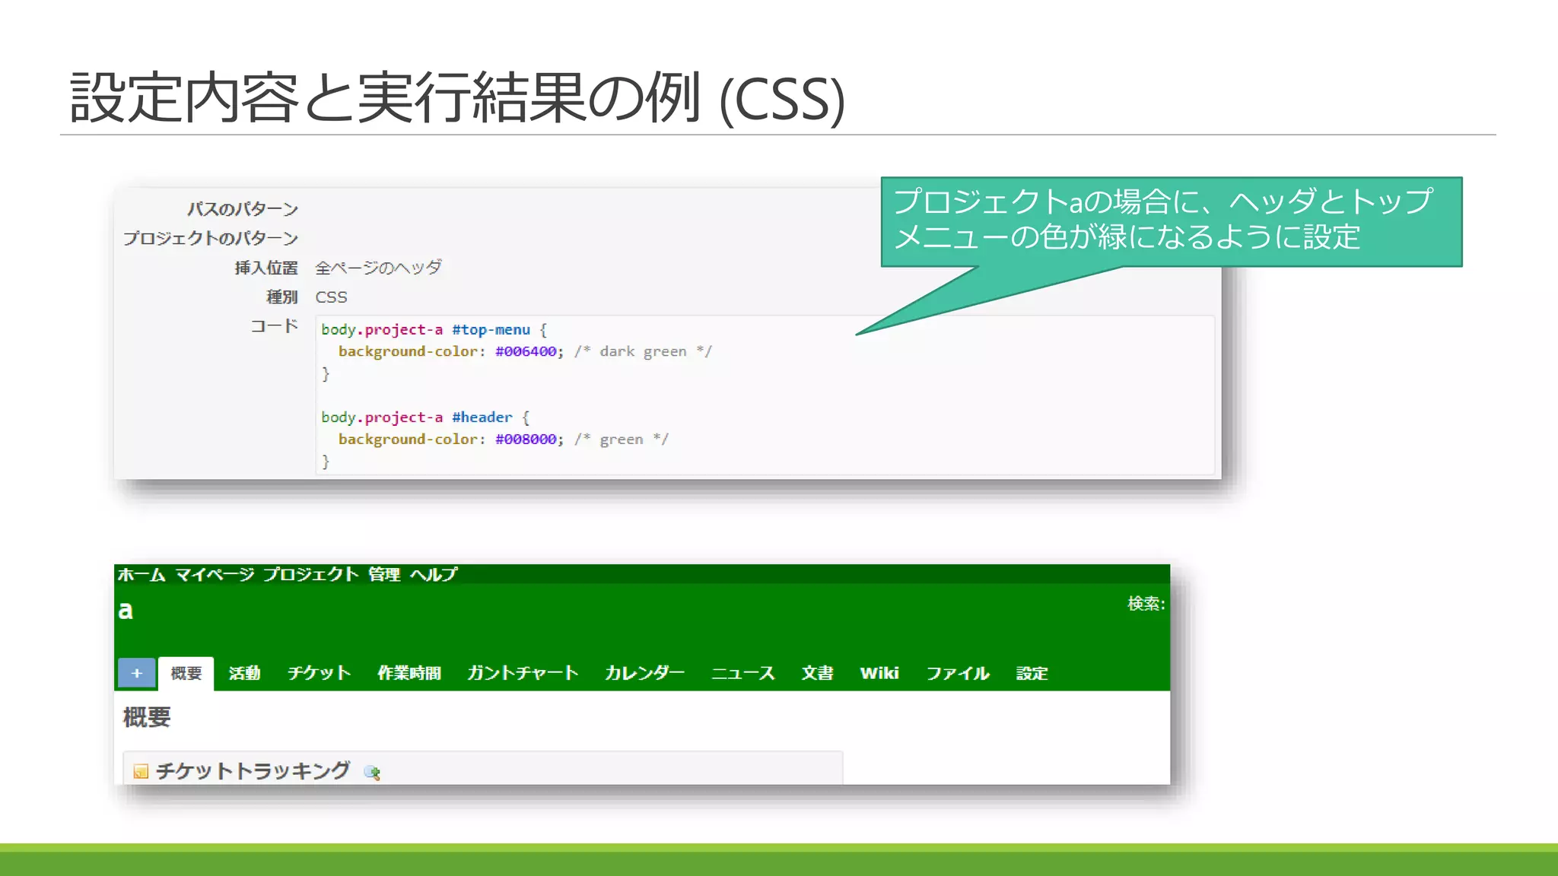Image resolution: width=1558 pixels, height=876 pixels.
Task: Click the 検索: search label link
Action: point(1146,604)
